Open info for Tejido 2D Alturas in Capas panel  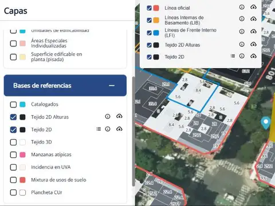(108, 116)
